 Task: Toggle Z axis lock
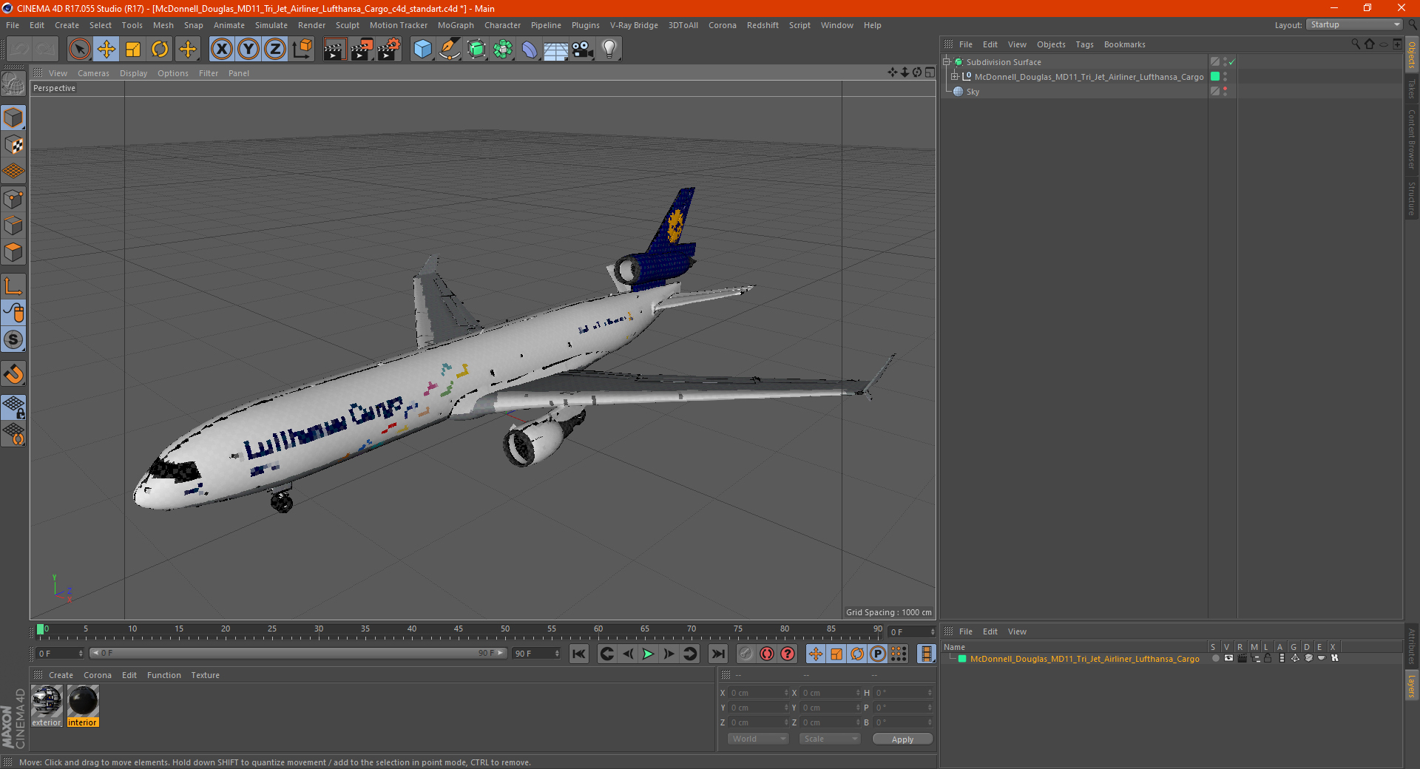(275, 50)
